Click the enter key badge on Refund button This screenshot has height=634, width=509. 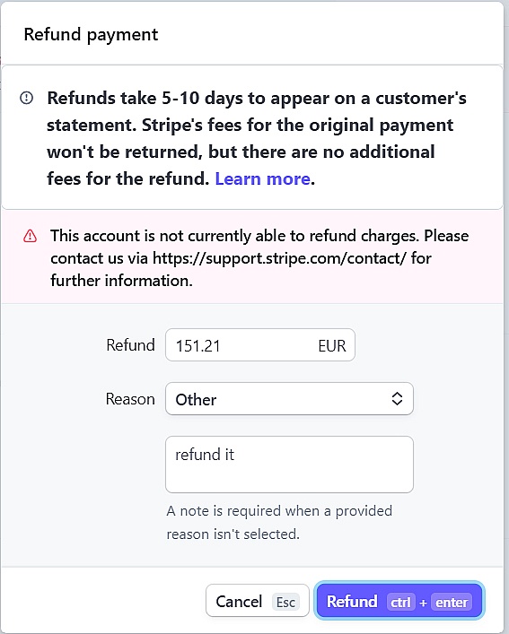[452, 602]
